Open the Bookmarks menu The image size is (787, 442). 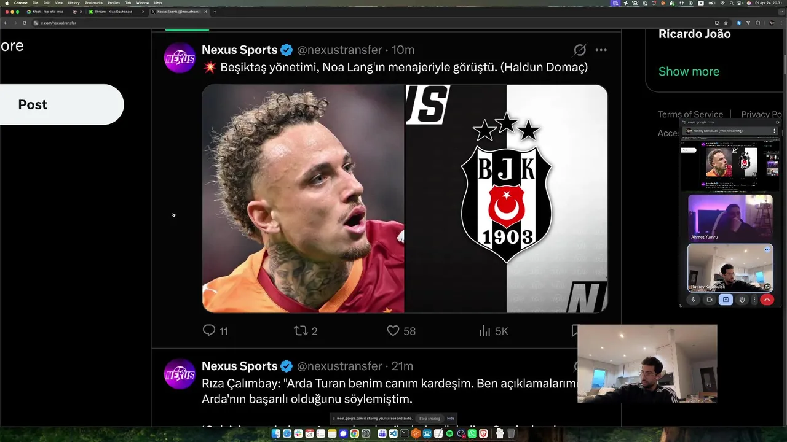(x=93, y=3)
